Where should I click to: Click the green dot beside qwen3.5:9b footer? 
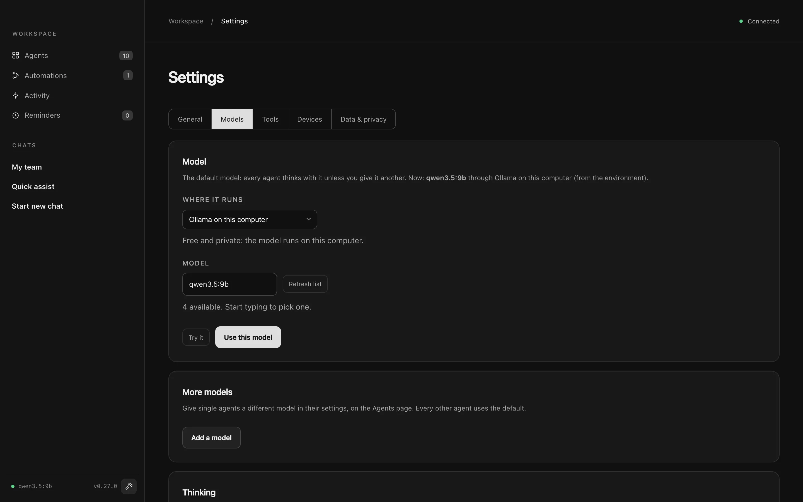pyautogui.click(x=13, y=486)
